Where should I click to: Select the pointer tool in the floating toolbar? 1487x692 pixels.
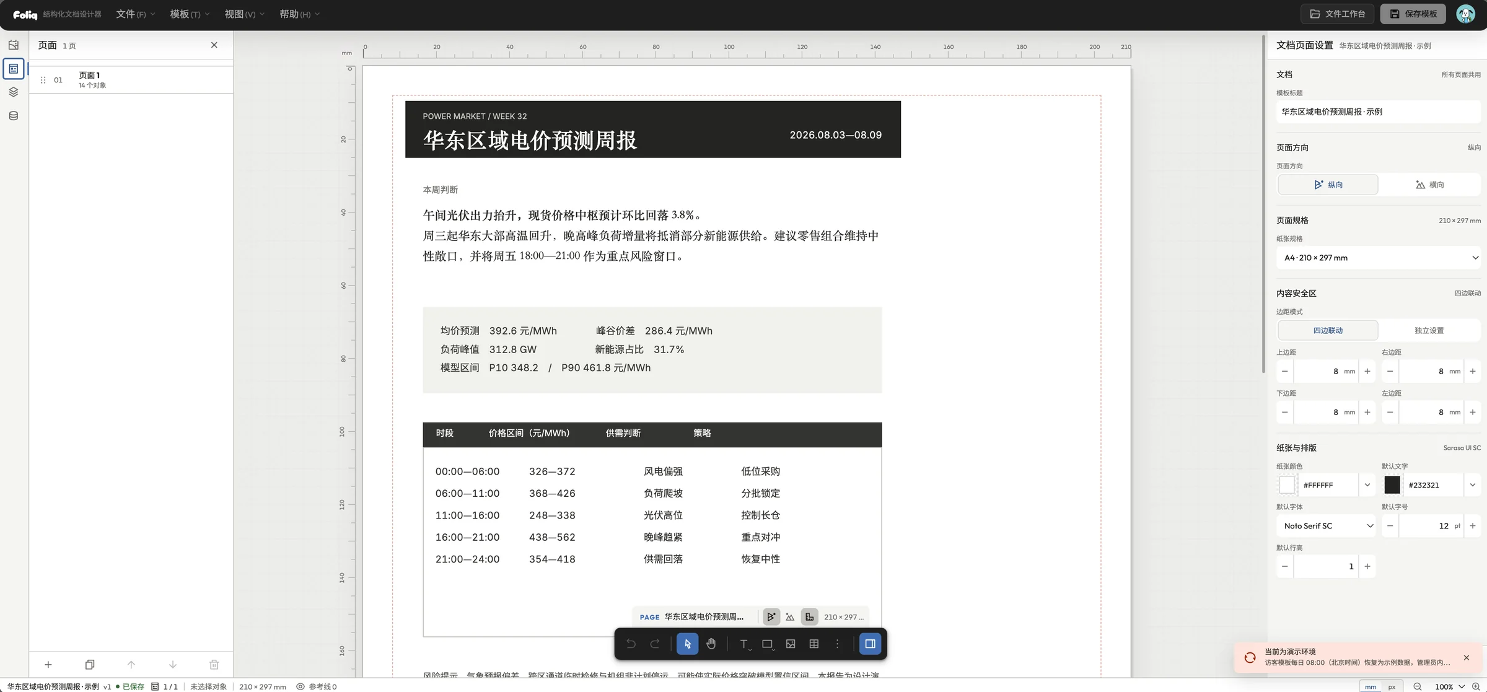coord(687,644)
